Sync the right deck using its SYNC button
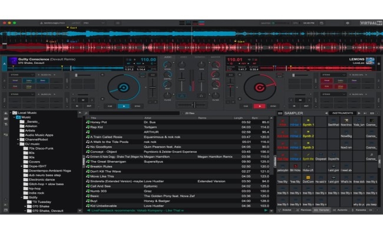The height and width of the screenshot is (234, 383). point(273,106)
